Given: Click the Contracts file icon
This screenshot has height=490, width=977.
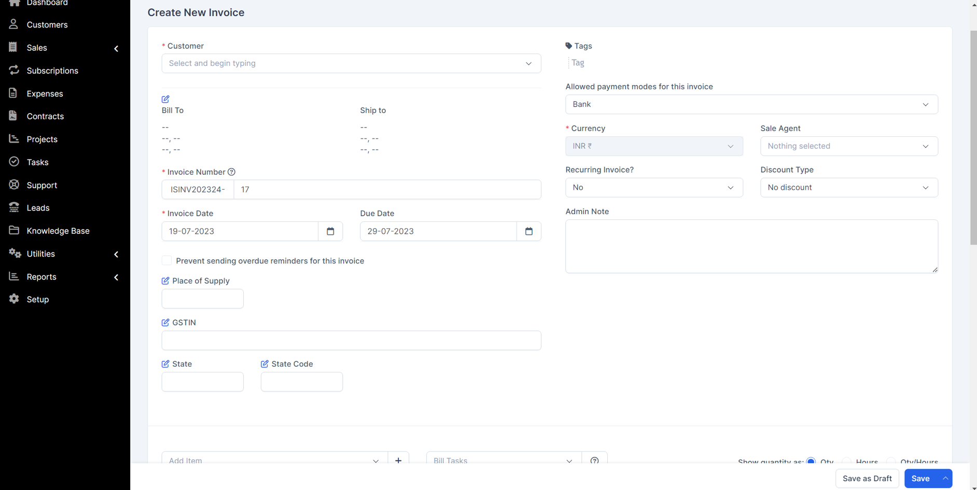Looking at the screenshot, I should 13,116.
